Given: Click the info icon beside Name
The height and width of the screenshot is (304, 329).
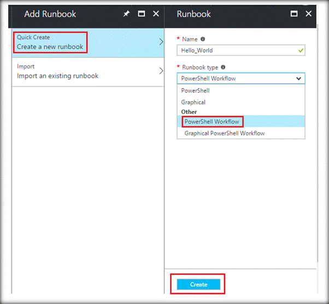Looking at the screenshot, I should tap(203, 39).
